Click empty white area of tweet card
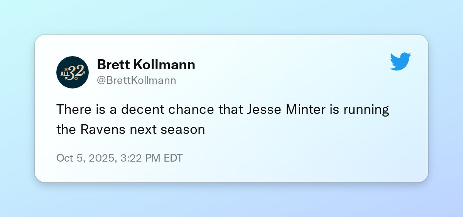This screenshot has height=217, width=463. 309,154
